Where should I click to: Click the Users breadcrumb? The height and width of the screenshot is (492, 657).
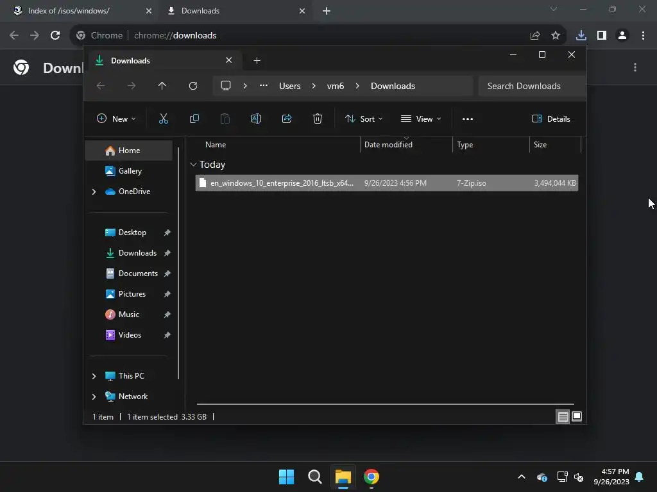coord(290,86)
